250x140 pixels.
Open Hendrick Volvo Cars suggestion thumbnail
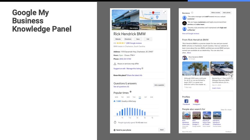207,115
